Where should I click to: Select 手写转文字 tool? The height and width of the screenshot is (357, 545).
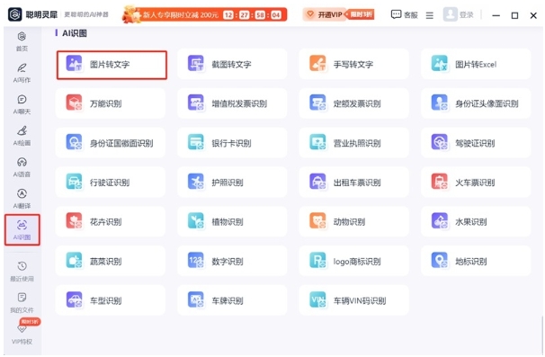click(353, 65)
